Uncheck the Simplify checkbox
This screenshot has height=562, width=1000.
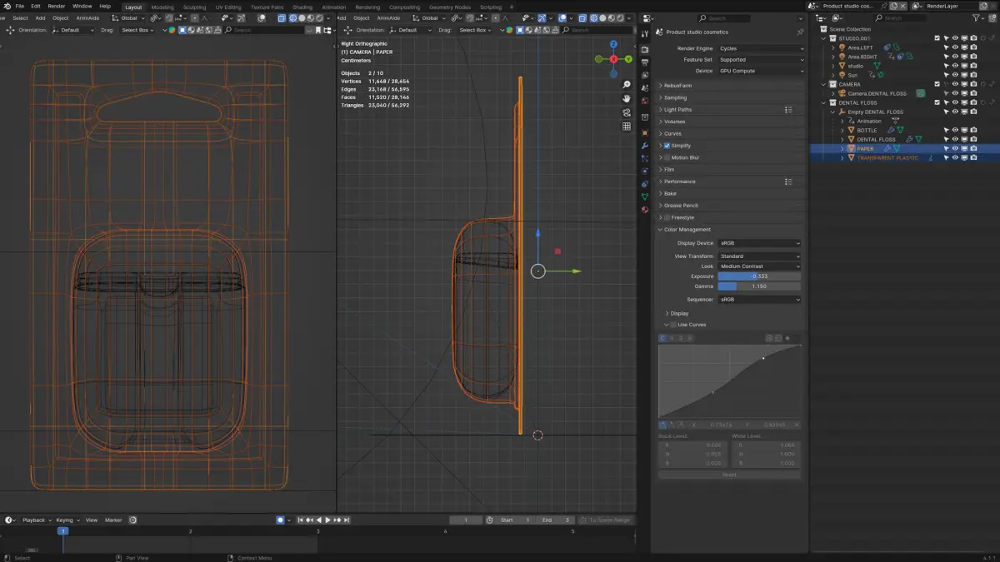coord(667,146)
